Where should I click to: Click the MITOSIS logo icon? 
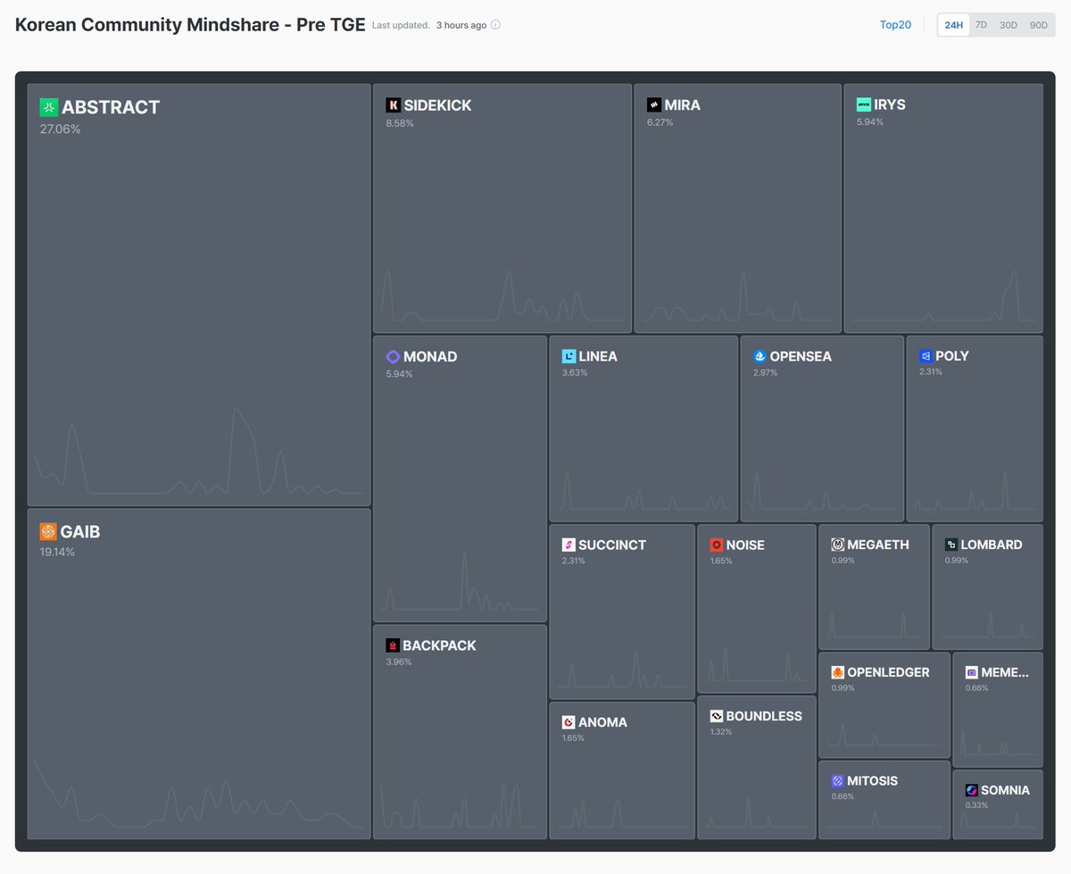pyautogui.click(x=837, y=781)
